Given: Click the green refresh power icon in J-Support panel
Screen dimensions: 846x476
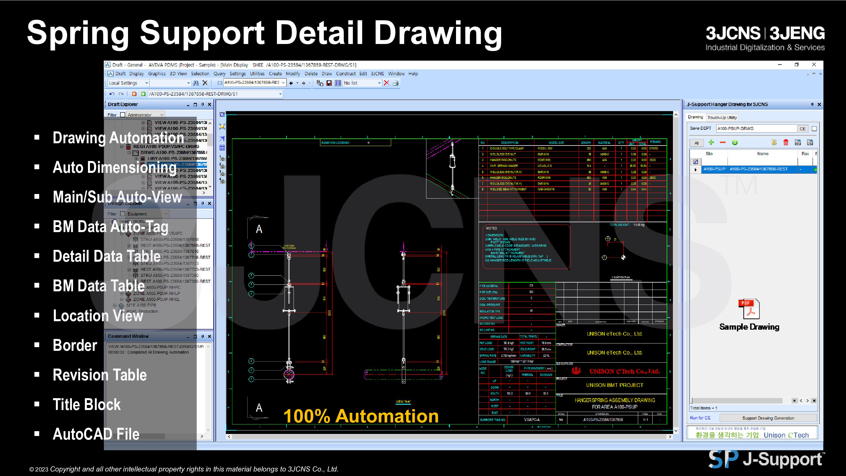Looking at the screenshot, I should (x=735, y=142).
